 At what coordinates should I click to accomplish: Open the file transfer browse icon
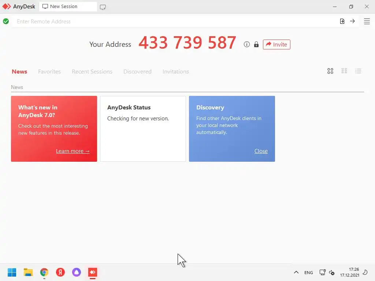(342, 21)
